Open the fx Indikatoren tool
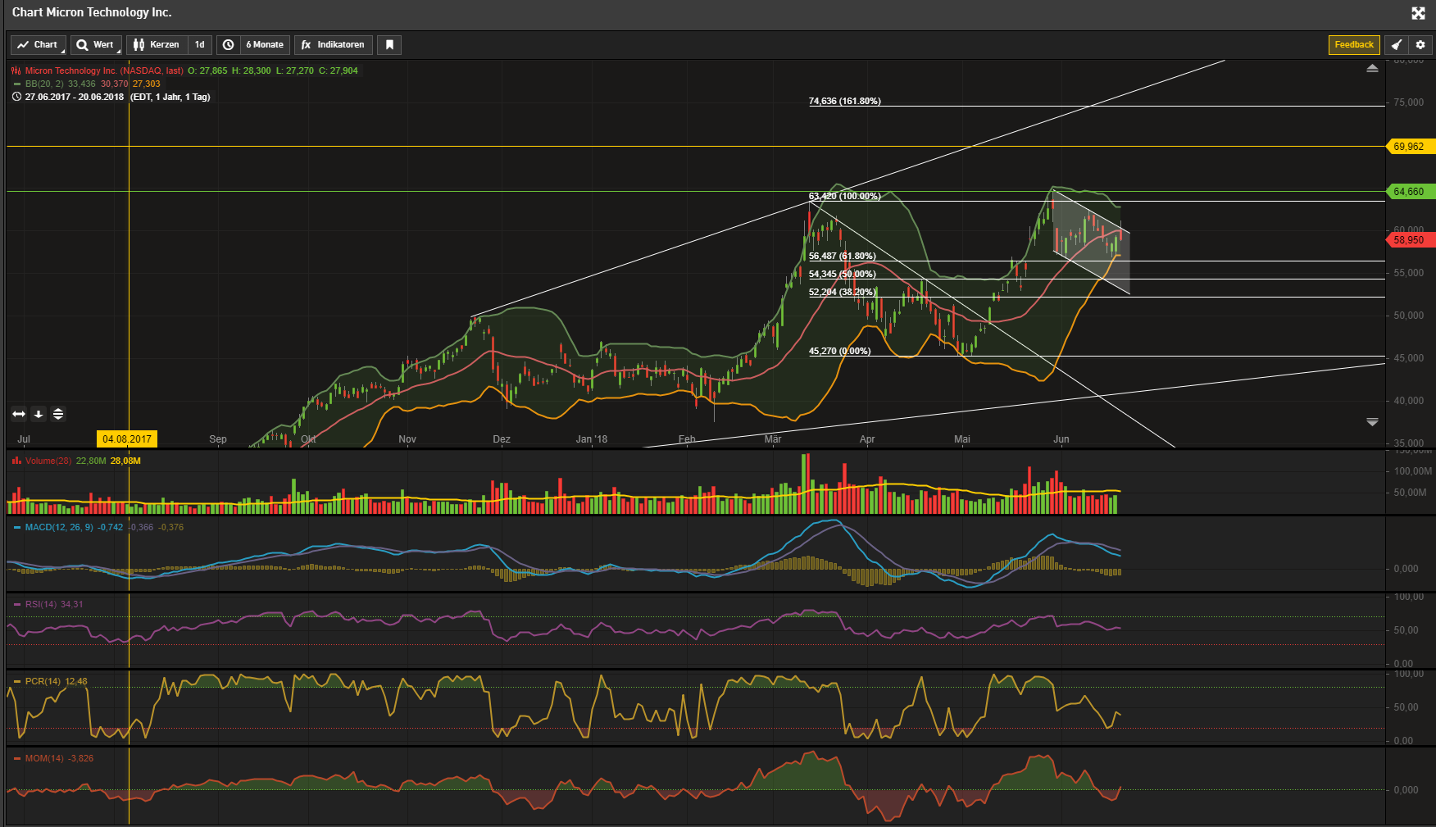 point(333,44)
